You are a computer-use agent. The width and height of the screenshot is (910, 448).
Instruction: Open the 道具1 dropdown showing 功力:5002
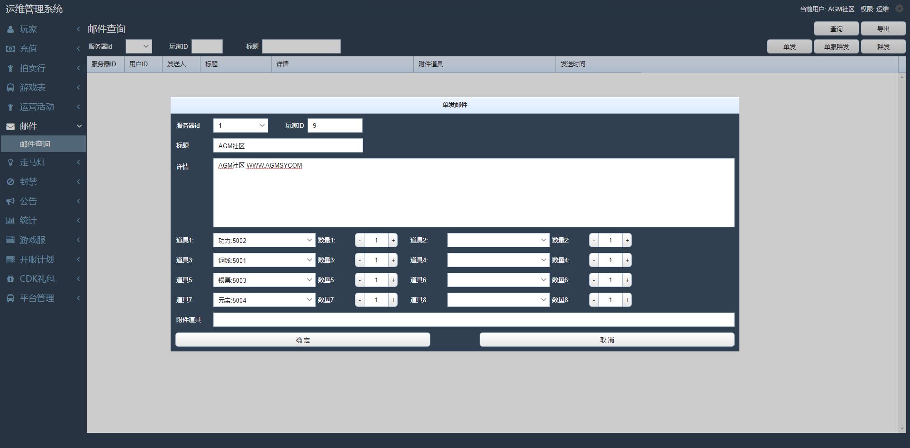[264, 241]
